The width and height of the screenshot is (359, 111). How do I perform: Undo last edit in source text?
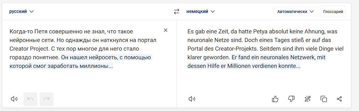pos(30,99)
